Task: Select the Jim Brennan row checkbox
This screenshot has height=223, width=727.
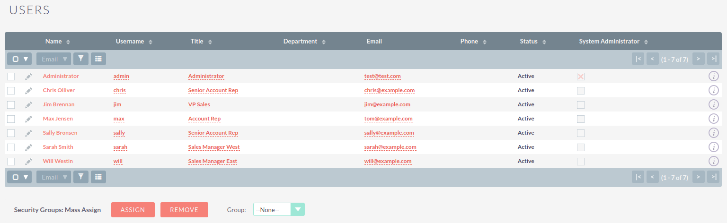Action: (x=11, y=105)
